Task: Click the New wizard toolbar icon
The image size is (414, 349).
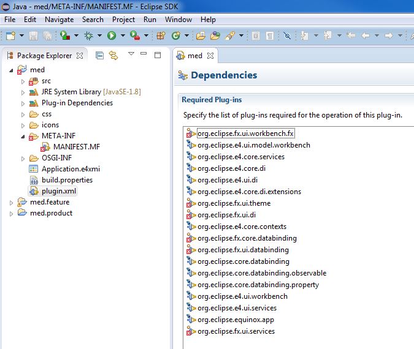Action: tap(10, 36)
